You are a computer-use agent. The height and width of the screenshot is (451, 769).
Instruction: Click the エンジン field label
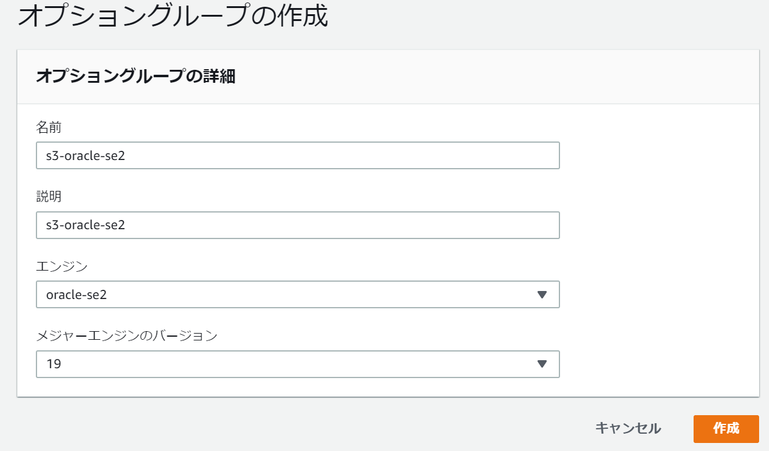pos(62,267)
